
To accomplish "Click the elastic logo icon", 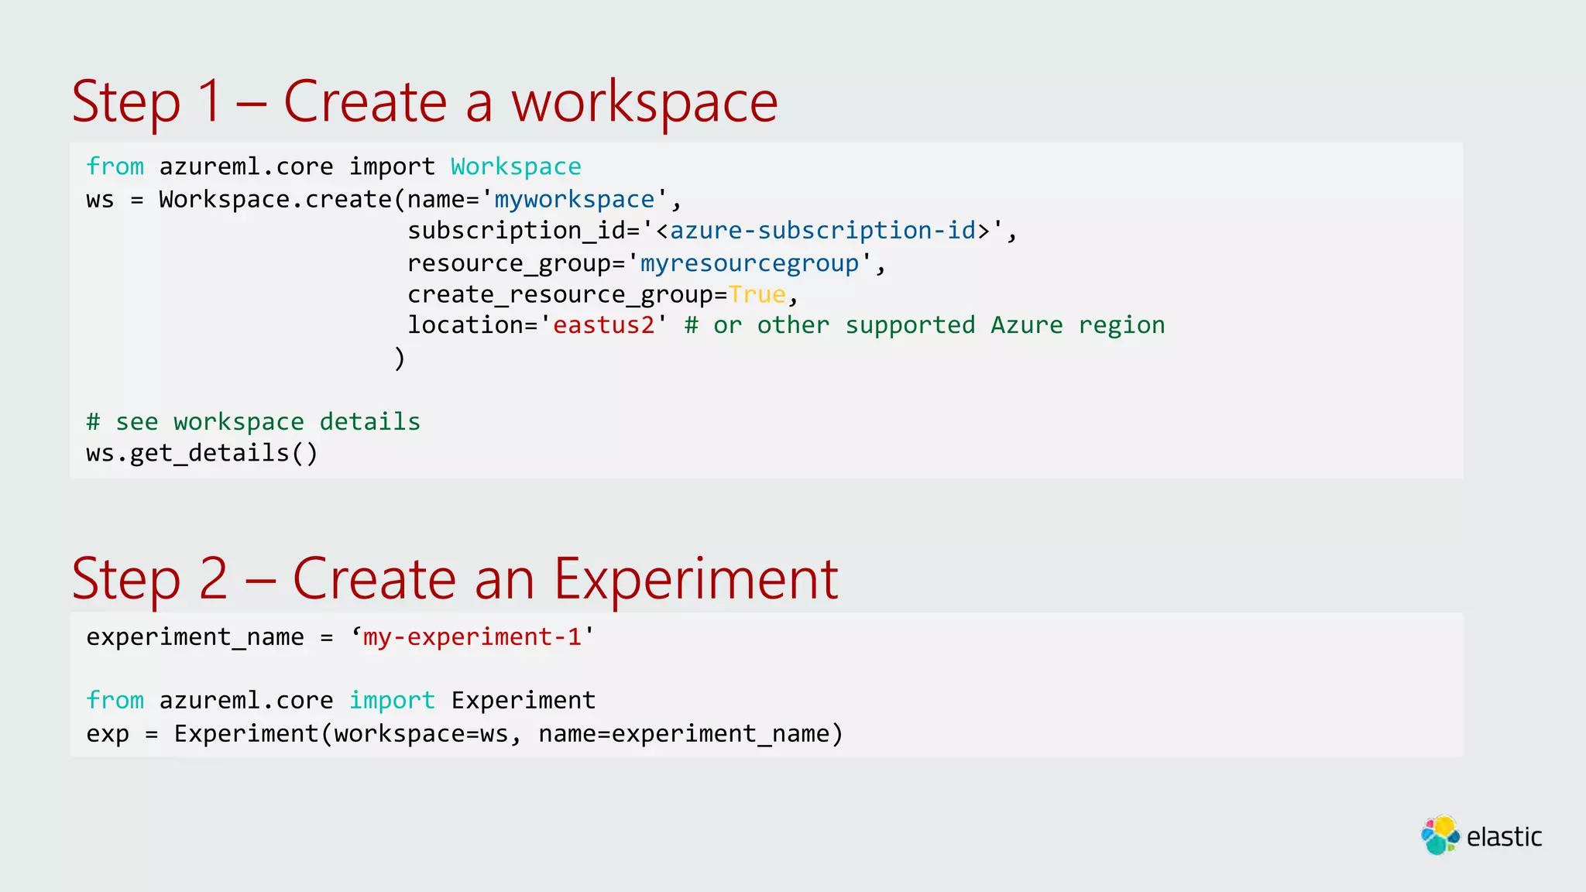I will pos(1440,835).
